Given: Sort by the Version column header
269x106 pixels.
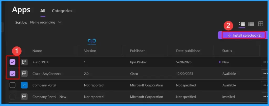Looking at the screenshot, I should coord(90,51).
